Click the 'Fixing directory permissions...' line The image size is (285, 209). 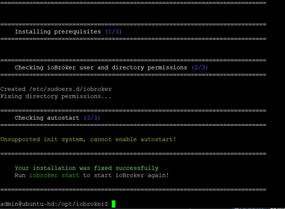click(56, 96)
